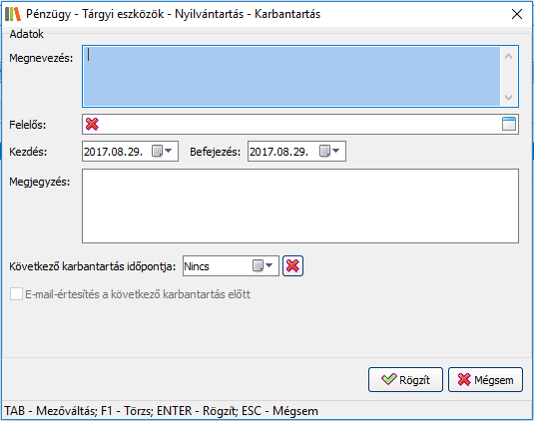The height and width of the screenshot is (422, 535).
Task: Open the Felelős lookup window icon
Action: coord(509,124)
